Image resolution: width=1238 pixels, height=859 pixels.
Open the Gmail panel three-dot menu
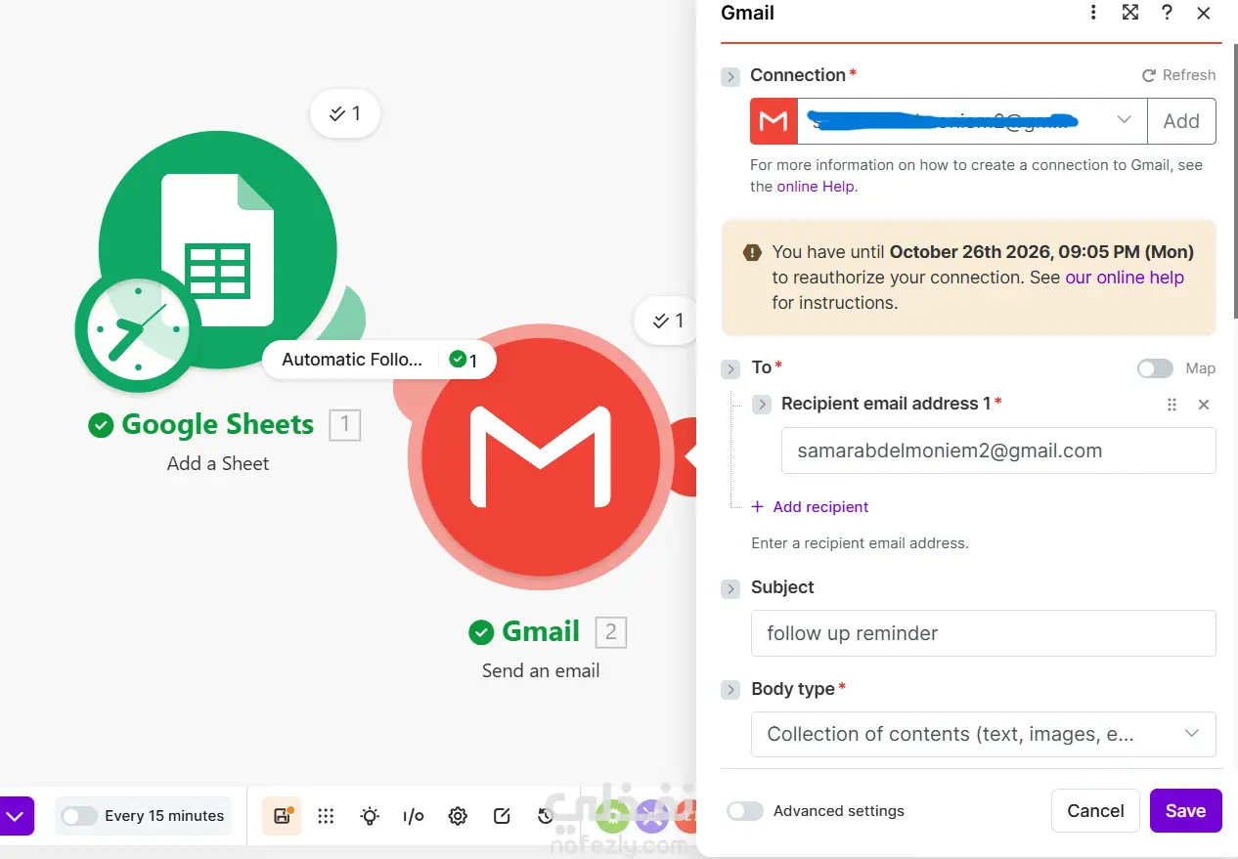tap(1093, 13)
